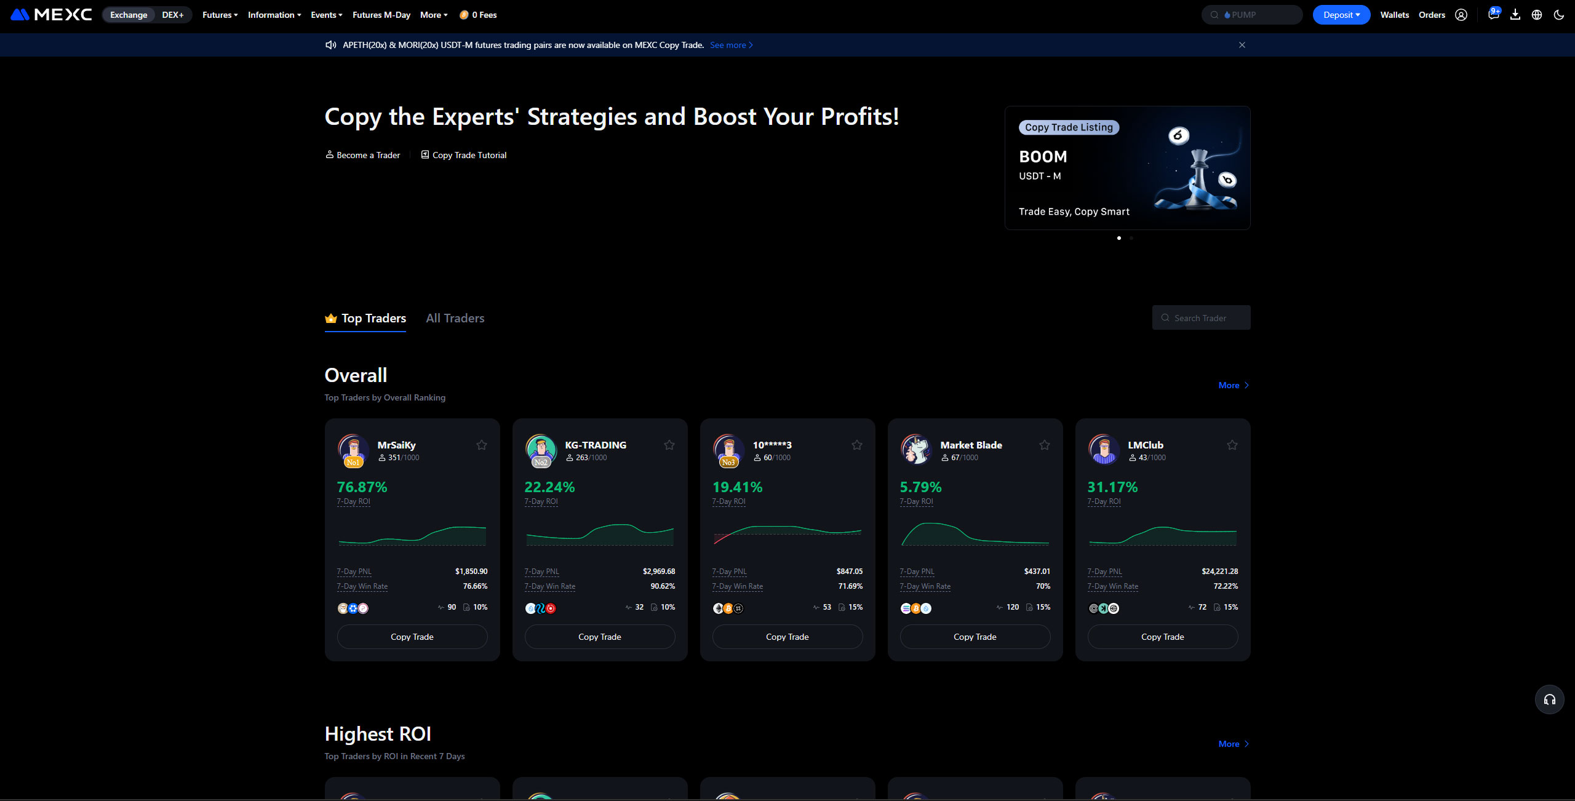Click $24,221.28 PNL value
The width and height of the screenshot is (1575, 801).
click(1219, 572)
